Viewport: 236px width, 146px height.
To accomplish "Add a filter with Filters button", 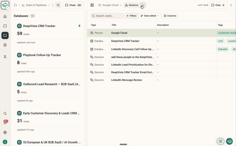I will [x=131, y=16].
